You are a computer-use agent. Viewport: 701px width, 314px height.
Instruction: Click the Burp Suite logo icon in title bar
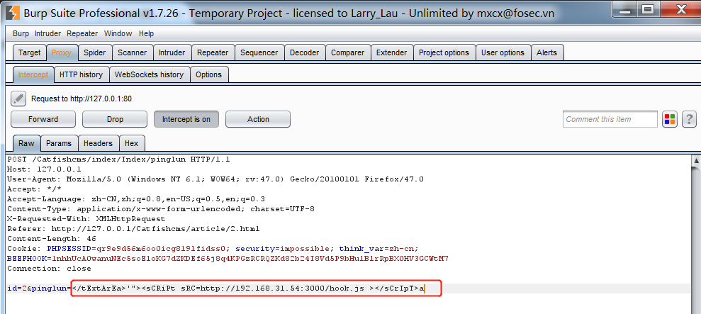pos(14,13)
